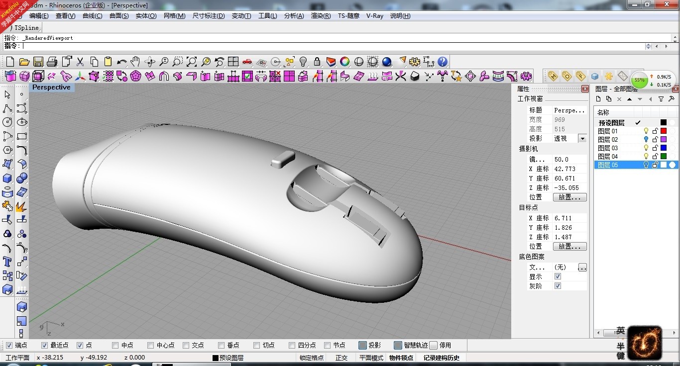Click the blue render sphere icon
The width and height of the screenshot is (680, 366).
coord(387,62)
